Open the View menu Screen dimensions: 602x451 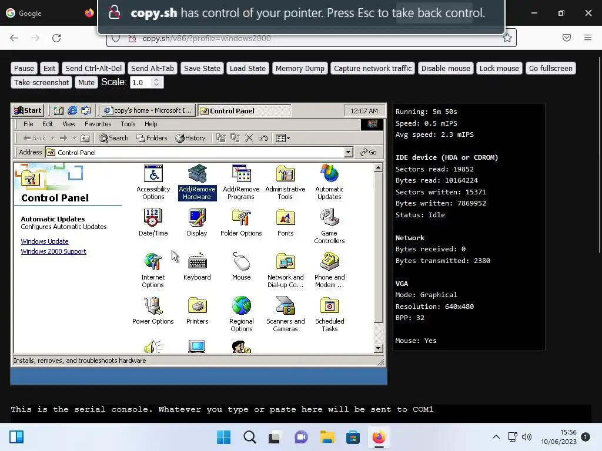69,124
